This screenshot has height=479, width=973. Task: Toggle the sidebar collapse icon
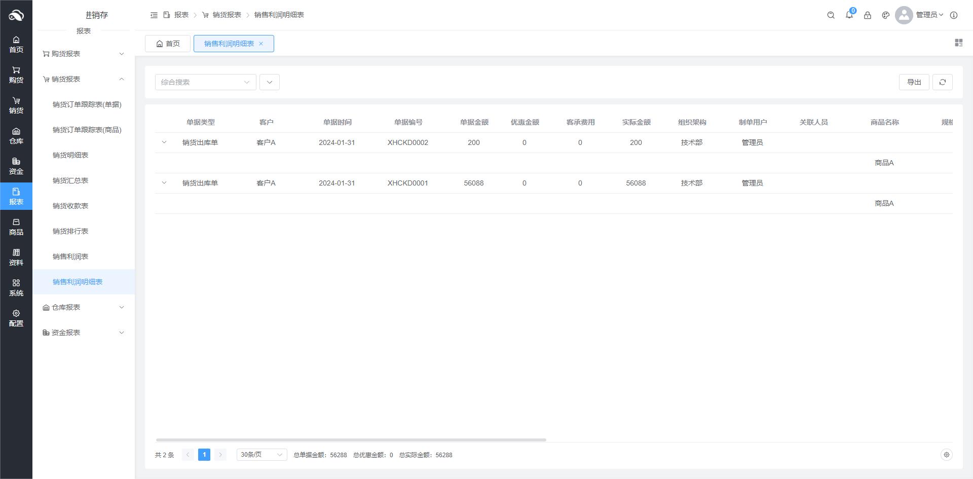[154, 15]
